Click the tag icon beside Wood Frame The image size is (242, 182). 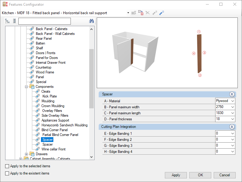[32, 72]
